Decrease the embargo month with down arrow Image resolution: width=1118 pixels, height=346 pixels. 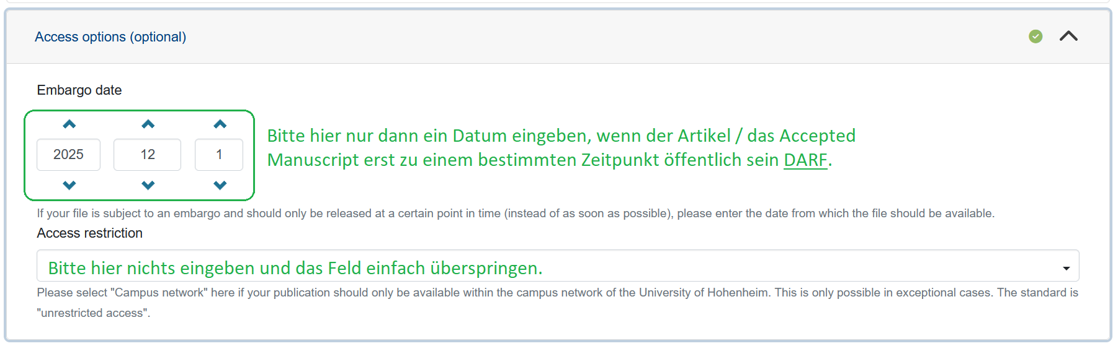tap(148, 185)
